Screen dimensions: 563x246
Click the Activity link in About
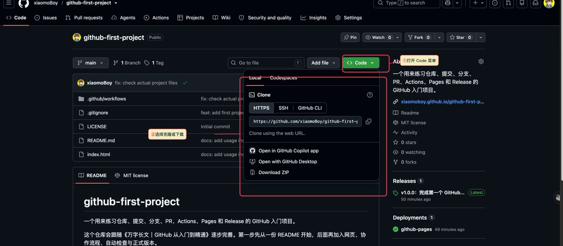[x=409, y=133]
